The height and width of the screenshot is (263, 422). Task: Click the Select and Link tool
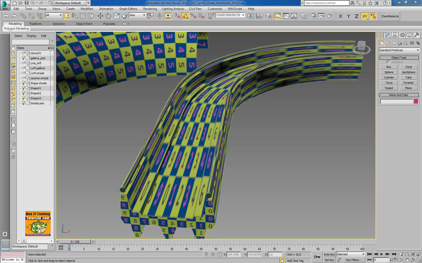(x=23, y=16)
